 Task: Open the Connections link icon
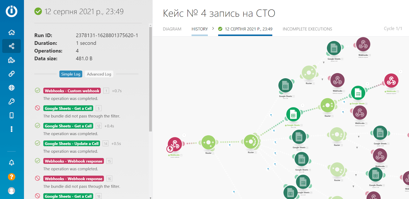point(12,74)
